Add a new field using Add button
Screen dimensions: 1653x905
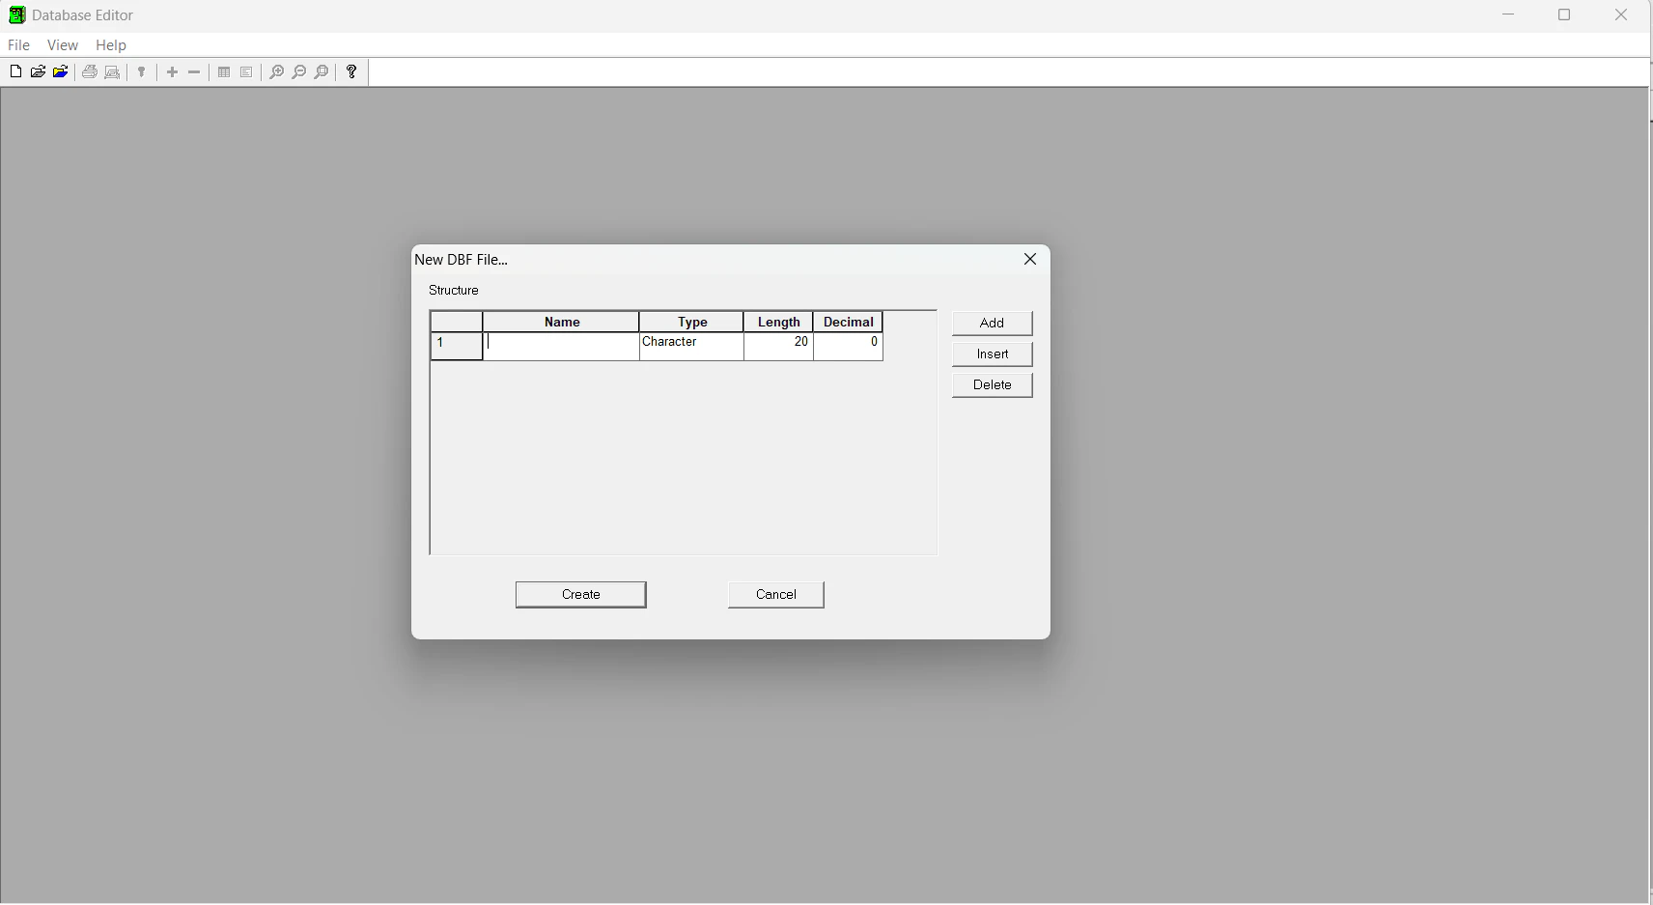(x=992, y=324)
